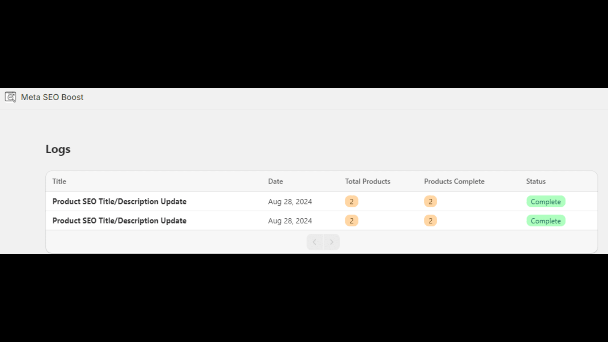Viewport: 608px width, 342px height.
Task: Click the Status column header
Action: (536, 181)
